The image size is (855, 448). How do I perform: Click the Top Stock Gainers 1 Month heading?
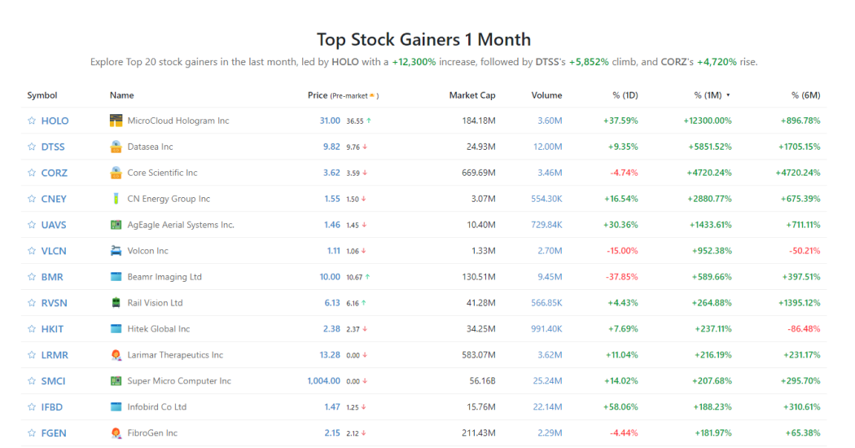click(423, 39)
